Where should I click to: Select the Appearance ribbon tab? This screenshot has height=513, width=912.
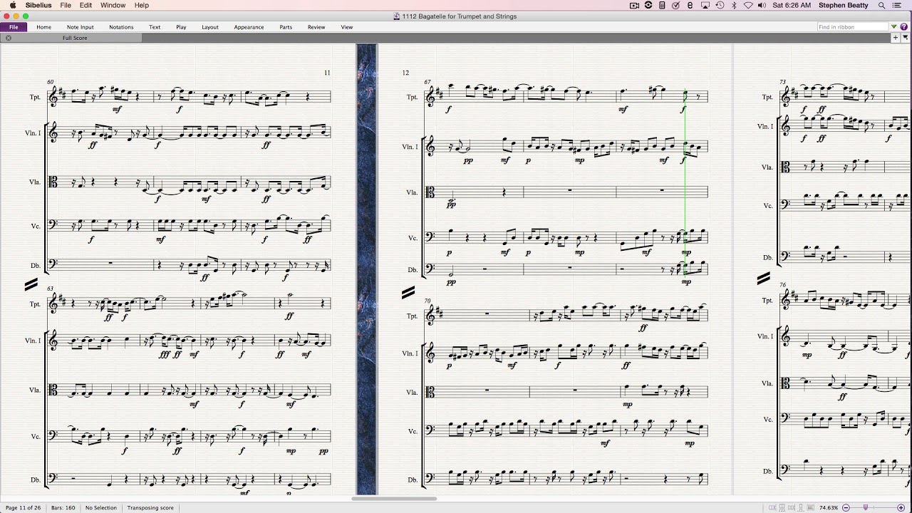coord(249,27)
